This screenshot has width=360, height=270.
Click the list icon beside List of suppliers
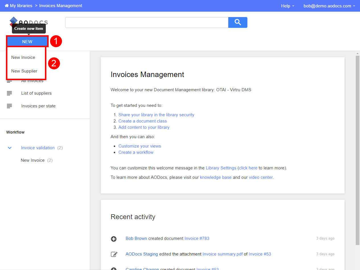(9, 93)
